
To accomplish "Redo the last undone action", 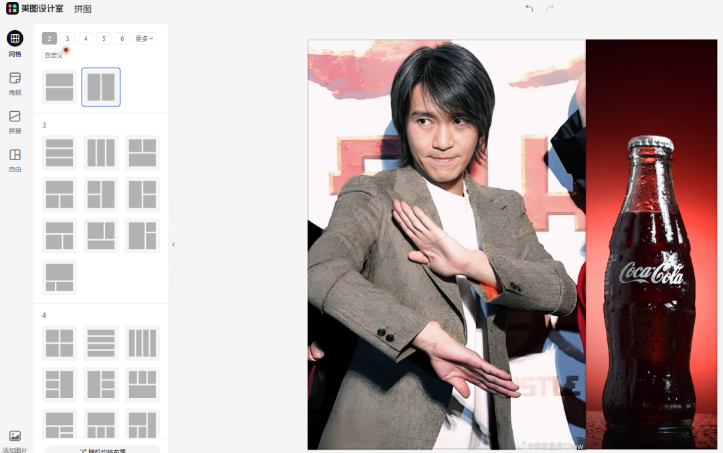I will 550,8.
